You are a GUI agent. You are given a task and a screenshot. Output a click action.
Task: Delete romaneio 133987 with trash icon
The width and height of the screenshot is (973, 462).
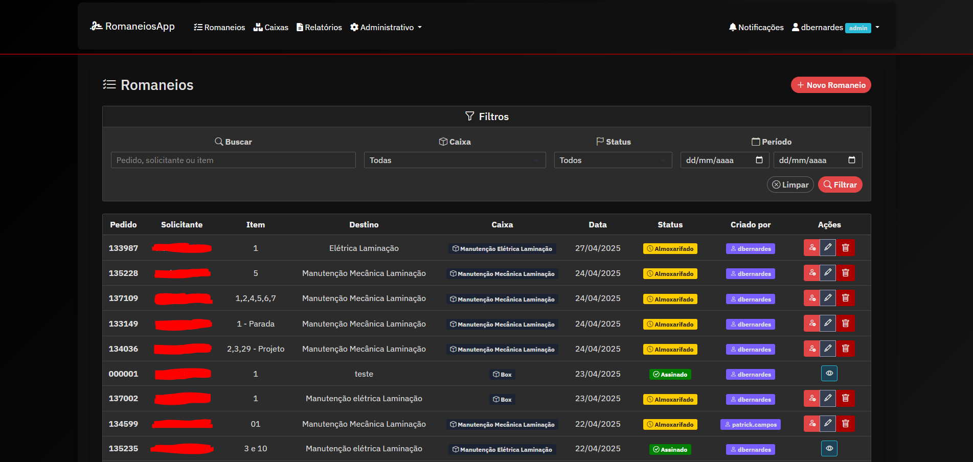(846, 248)
